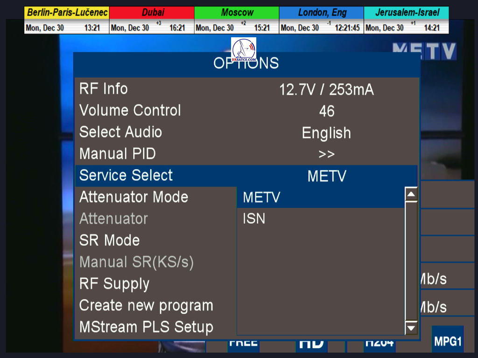Select the Attenuator Mode option

pos(134,197)
